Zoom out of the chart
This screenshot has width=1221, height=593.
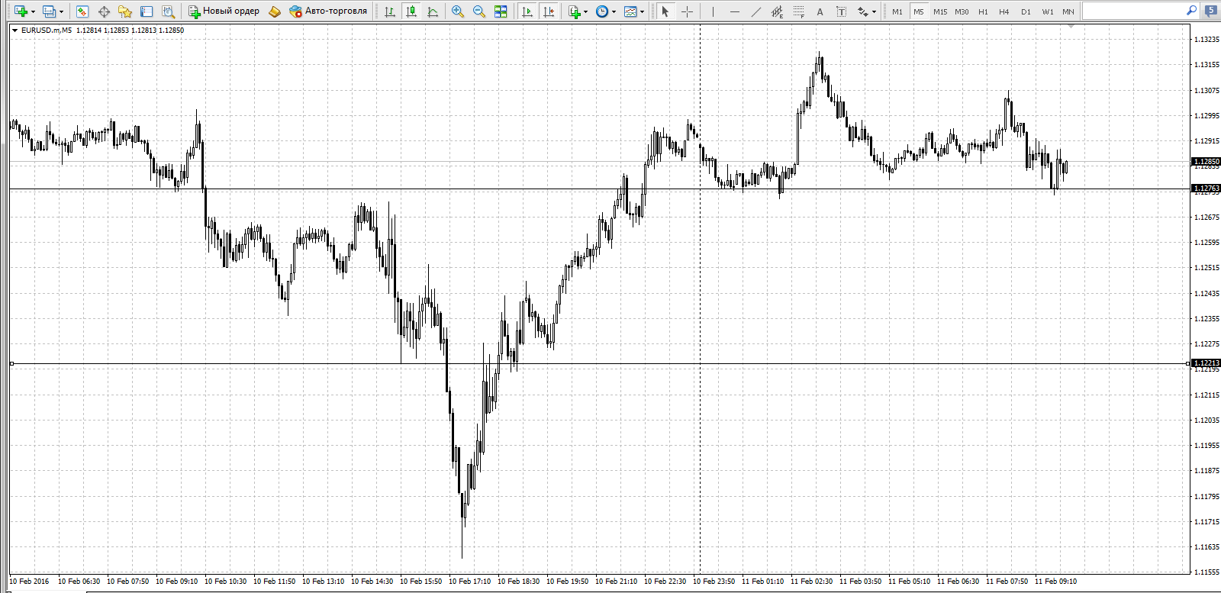[479, 11]
